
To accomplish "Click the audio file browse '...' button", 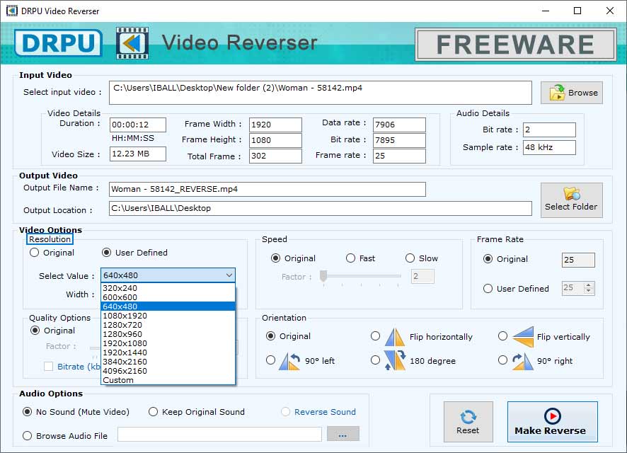I will pyautogui.click(x=343, y=434).
